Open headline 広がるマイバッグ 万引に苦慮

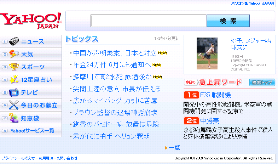click(115, 101)
